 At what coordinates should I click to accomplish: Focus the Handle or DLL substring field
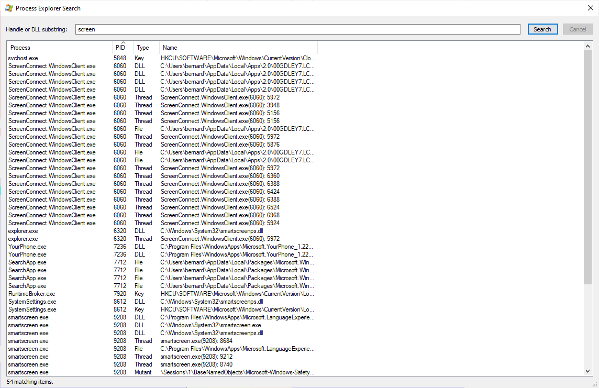(297, 29)
